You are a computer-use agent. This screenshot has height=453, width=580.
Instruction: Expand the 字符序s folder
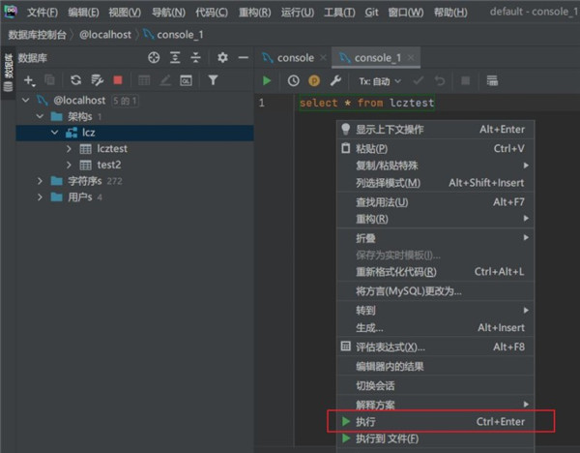coord(40,181)
